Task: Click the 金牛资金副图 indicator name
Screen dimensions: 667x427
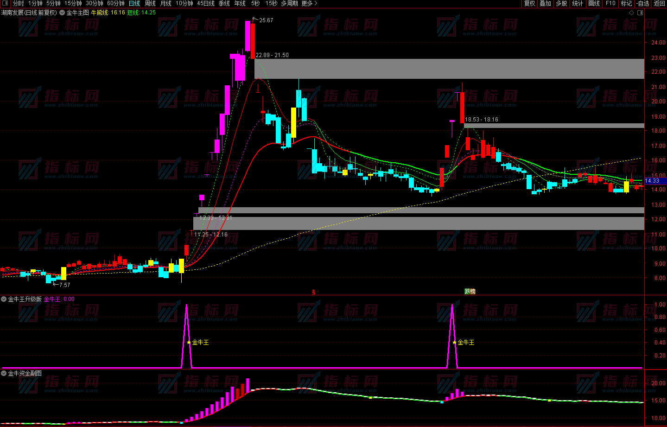Action: [25, 373]
